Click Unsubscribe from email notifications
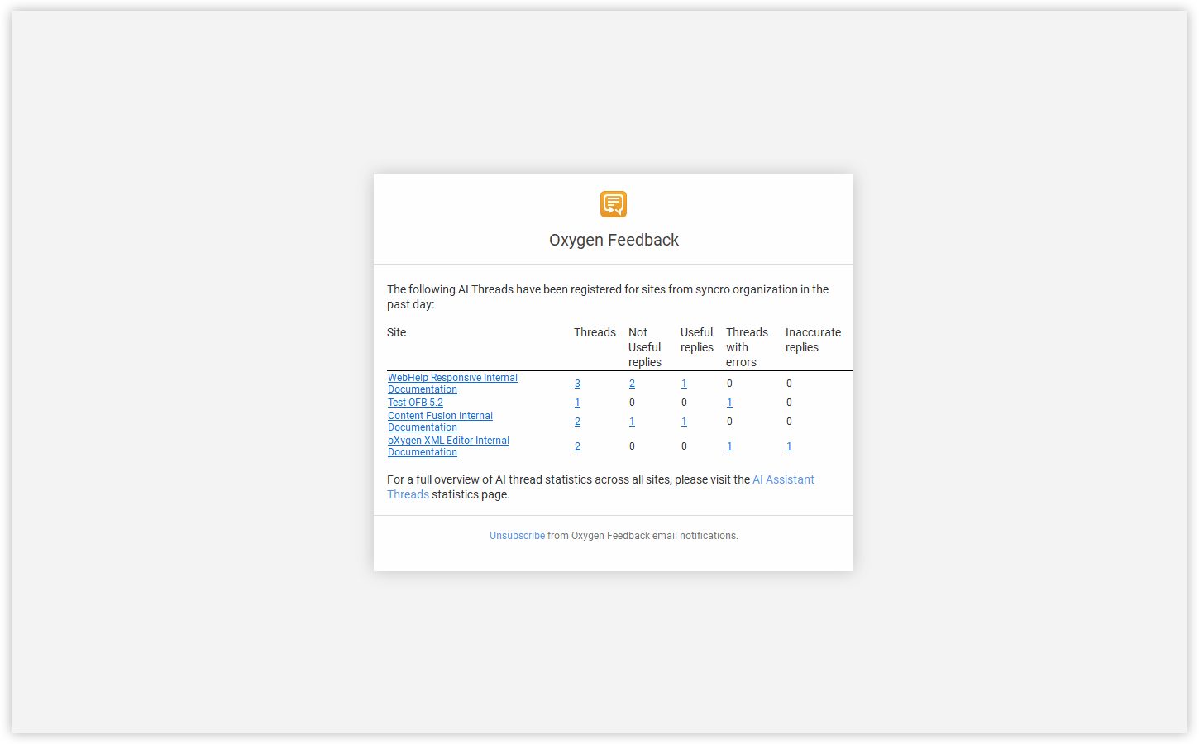1199x744 pixels. click(x=517, y=536)
